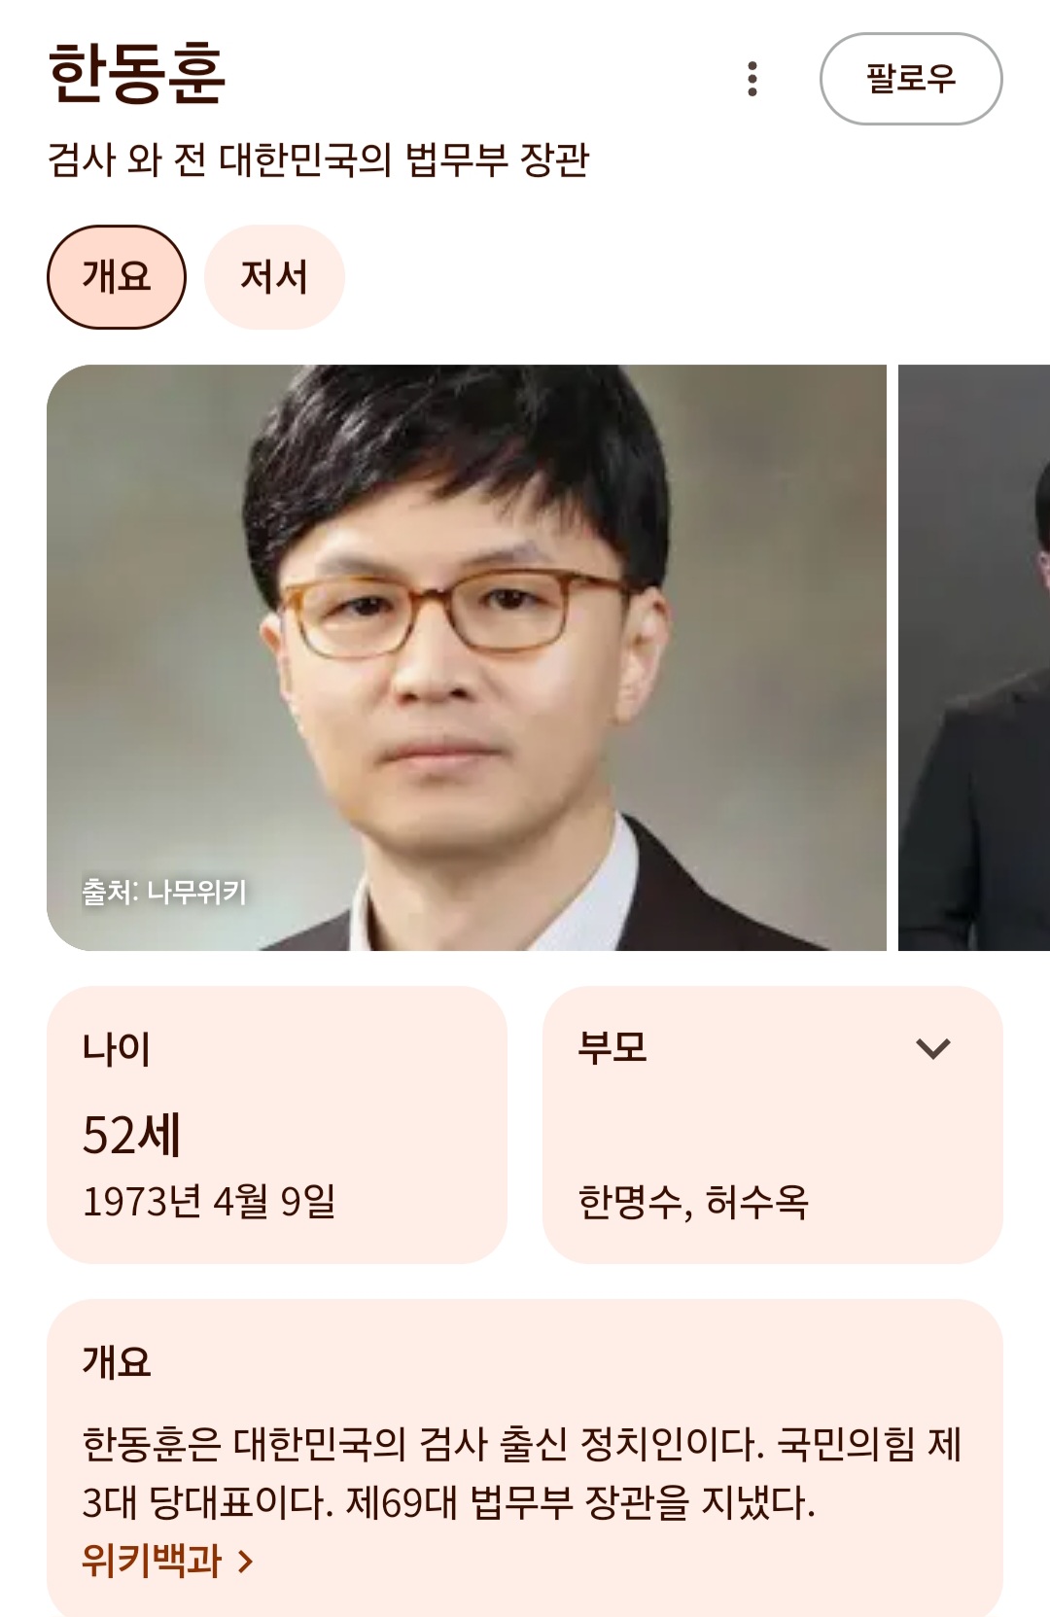The height and width of the screenshot is (1617, 1050).
Task: Switch to the 저서 tab
Action: [x=274, y=277]
